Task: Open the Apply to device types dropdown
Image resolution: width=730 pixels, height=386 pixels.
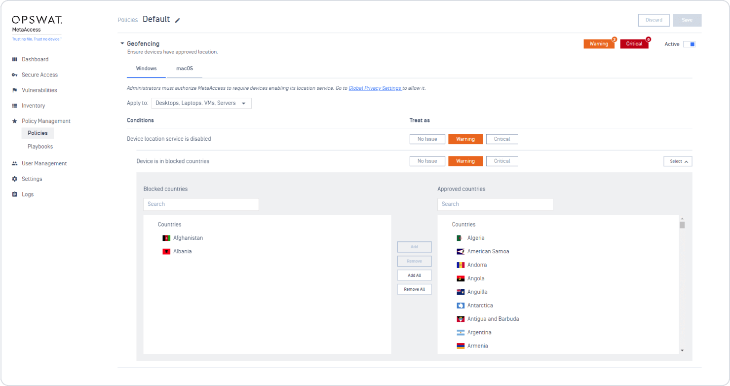Action: 201,103
